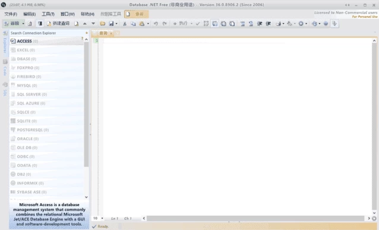Select MYSQL (0) in connection list

[x=46, y=86]
